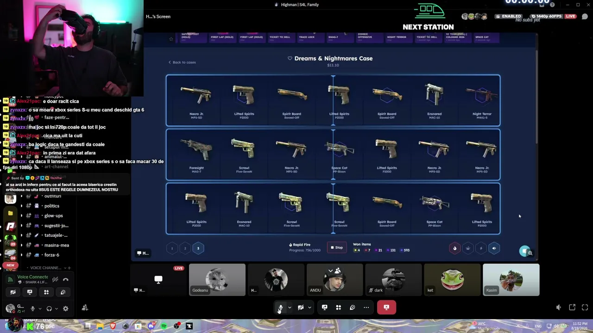Open voice connection signal details icon
593x333 pixels.
[10, 279]
